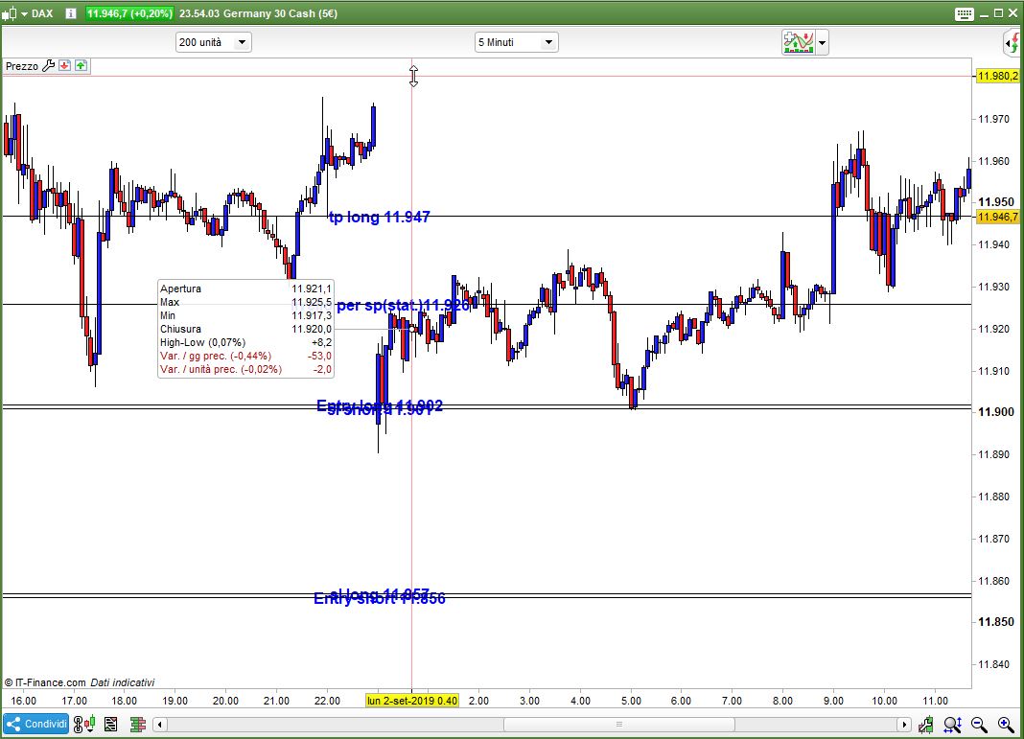
Task: Click the 9.00 time axis label
Action: (833, 701)
